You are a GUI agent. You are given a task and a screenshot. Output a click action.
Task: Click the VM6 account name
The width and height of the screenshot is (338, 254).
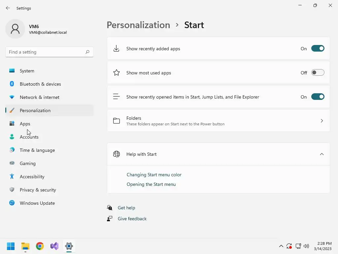34,26
